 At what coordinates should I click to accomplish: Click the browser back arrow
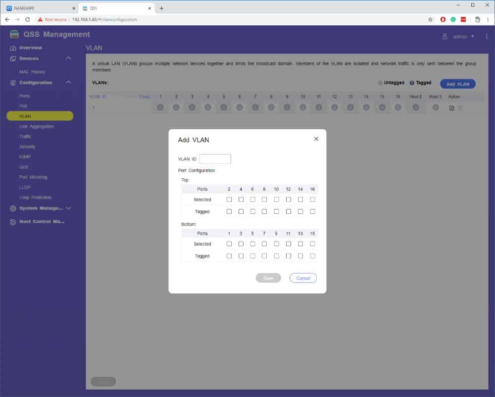pos(7,19)
